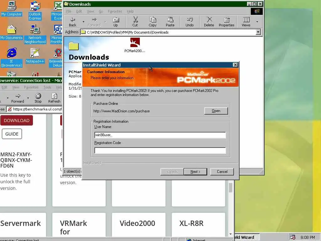Open My Documents desktop folder
The image size is (321, 241).
12,32
